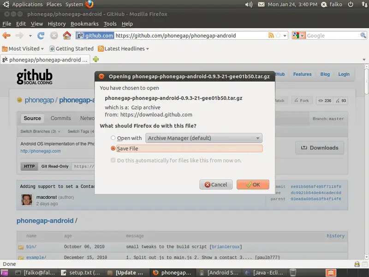The height and width of the screenshot is (277, 369).
Task: Open the Applications menu in top panel
Action: [x=27, y=4]
